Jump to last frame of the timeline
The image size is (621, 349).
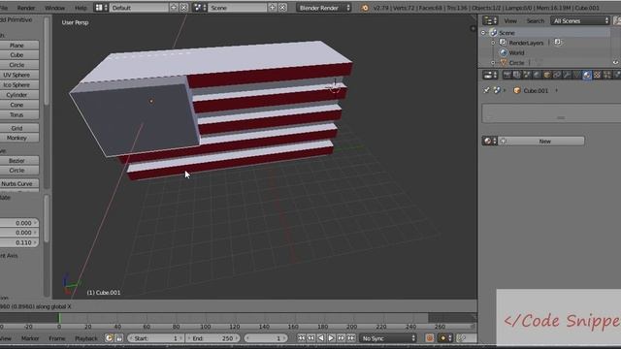[x=351, y=338]
